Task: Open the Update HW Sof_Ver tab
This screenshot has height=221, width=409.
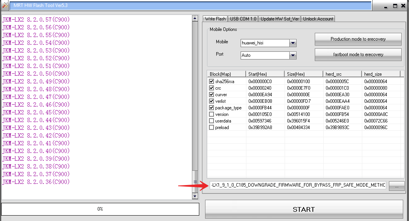Action: pos(280,19)
